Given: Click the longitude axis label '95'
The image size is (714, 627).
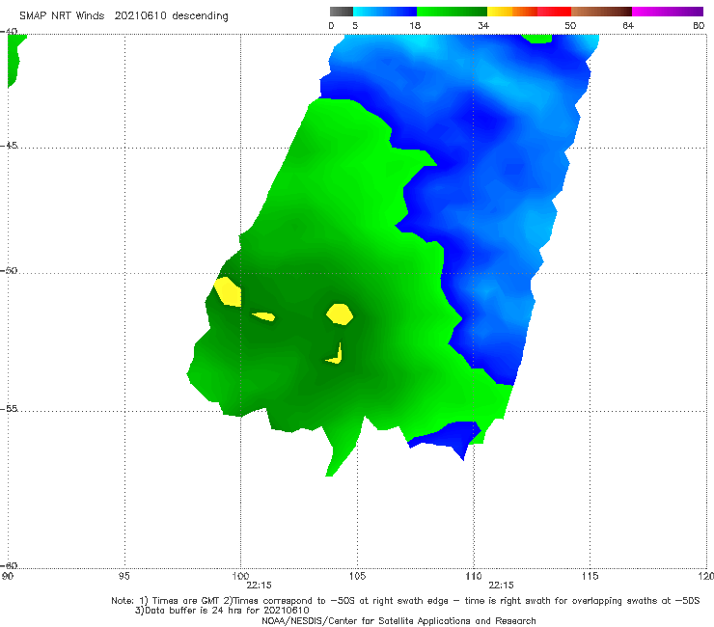Looking at the screenshot, I should (124, 576).
